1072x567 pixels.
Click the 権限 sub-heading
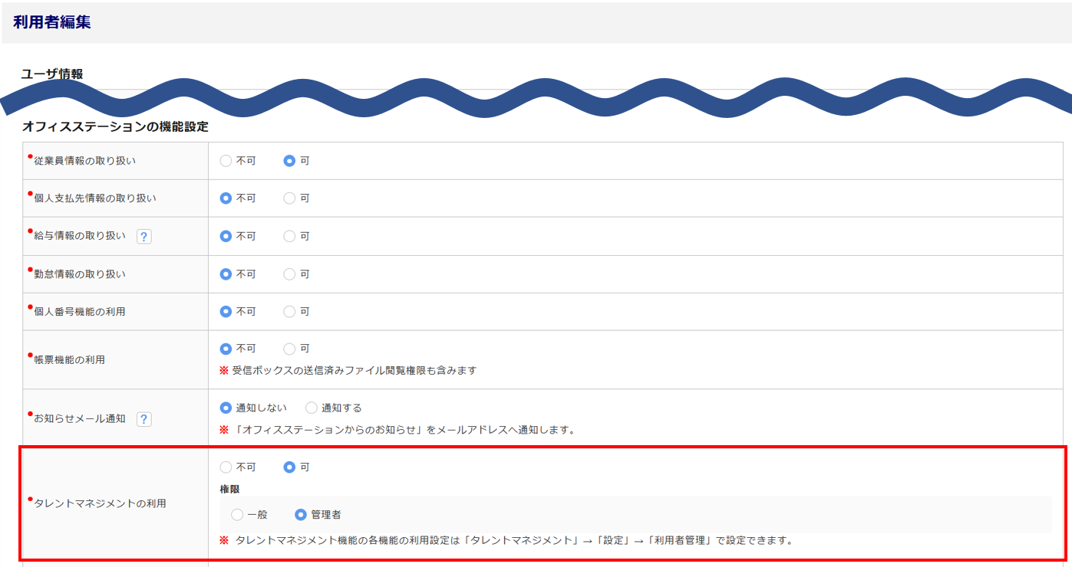tap(229, 489)
